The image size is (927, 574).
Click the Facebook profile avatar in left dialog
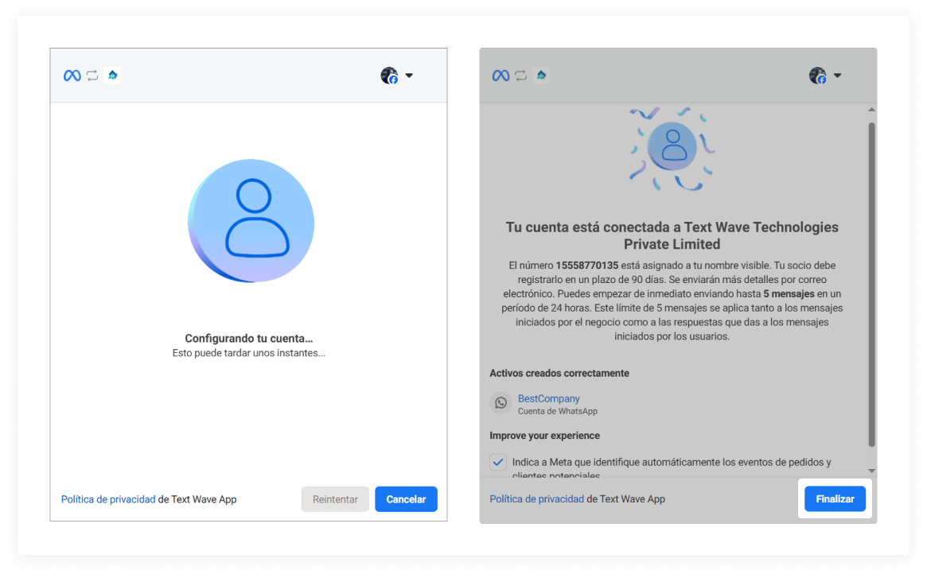click(x=389, y=76)
